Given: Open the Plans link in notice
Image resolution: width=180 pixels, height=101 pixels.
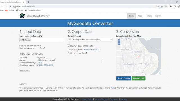Looking at the screenshot, I should click(x=113, y=88).
